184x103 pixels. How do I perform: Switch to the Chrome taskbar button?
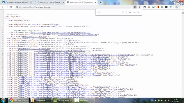click(x=18, y=100)
